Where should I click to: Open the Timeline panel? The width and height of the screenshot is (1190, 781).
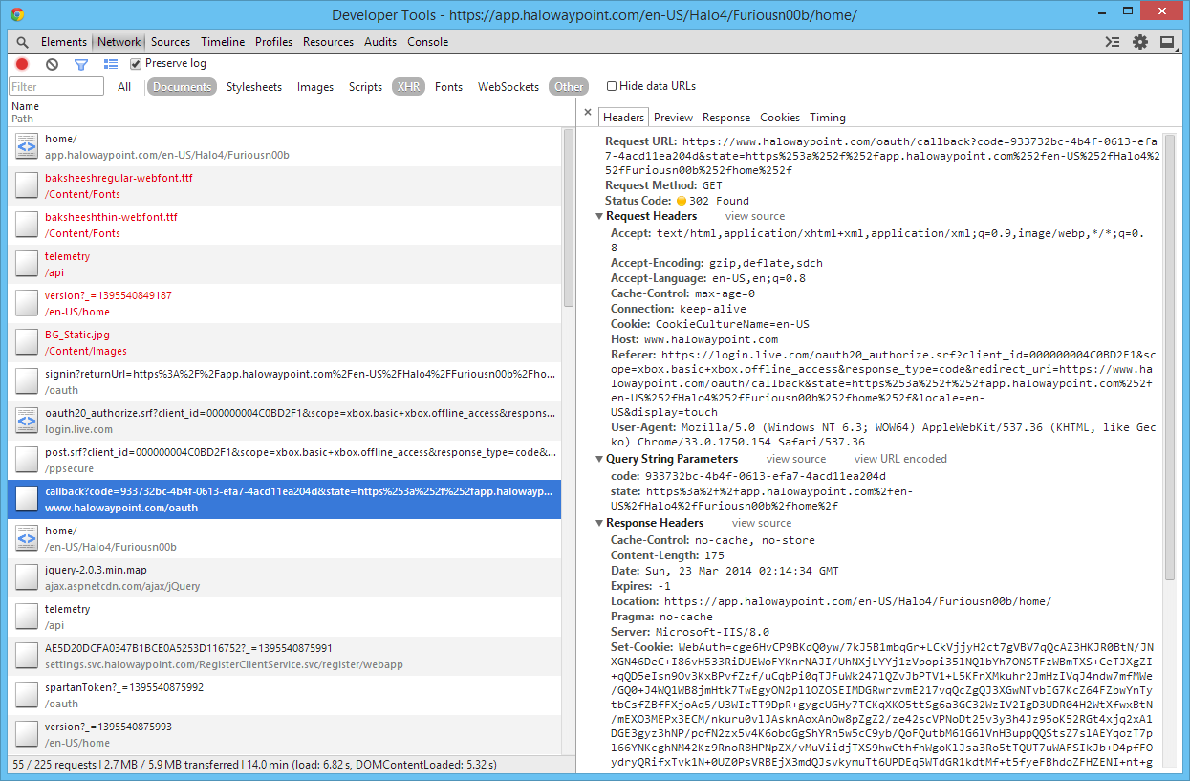point(223,42)
